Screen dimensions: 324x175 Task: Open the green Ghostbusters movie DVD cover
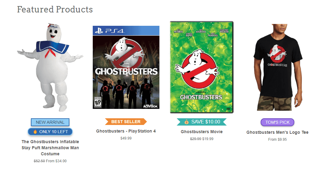202,67
